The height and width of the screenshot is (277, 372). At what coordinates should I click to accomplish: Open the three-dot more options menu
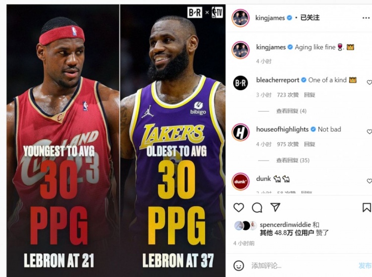click(366, 18)
